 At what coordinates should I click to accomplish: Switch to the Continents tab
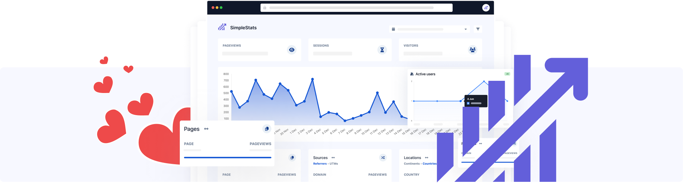[412, 164]
